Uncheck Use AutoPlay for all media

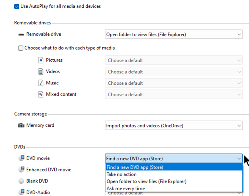(x=17, y=6)
